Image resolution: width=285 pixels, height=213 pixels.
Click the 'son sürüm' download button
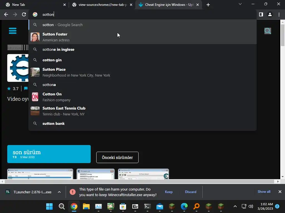(x=49, y=154)
